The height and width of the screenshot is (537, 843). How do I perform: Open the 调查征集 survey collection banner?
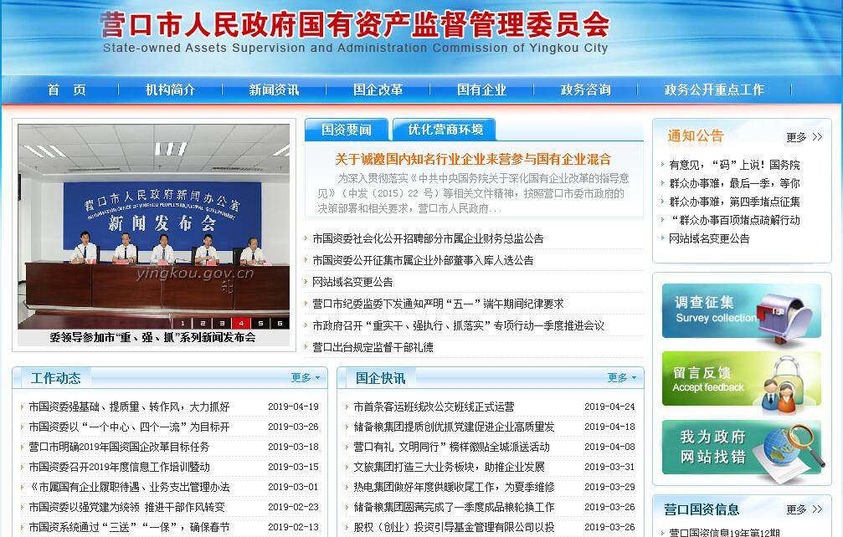point(741,311)
